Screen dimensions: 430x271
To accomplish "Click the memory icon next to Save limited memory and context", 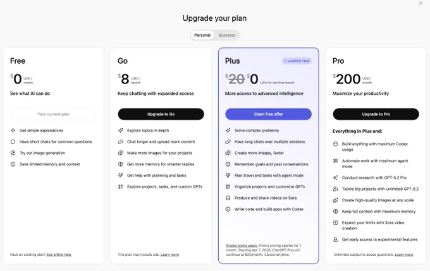I will click(13, 164).
